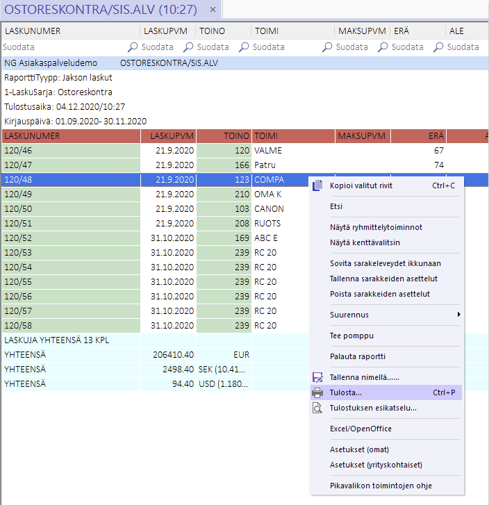
Task: Click the copy icon beside Kopioi valitut rivit
Action: tap(318, 185)
